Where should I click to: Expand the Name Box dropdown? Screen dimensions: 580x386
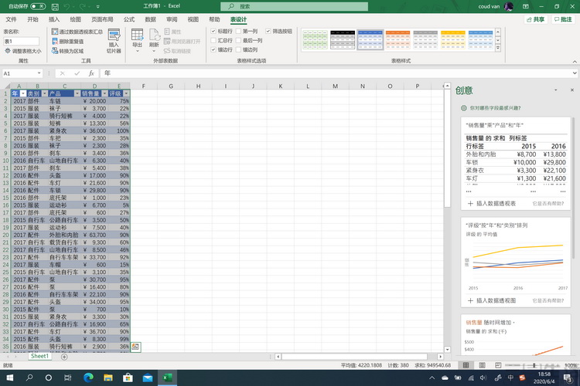pyautogui.click(x=39, y=73)
